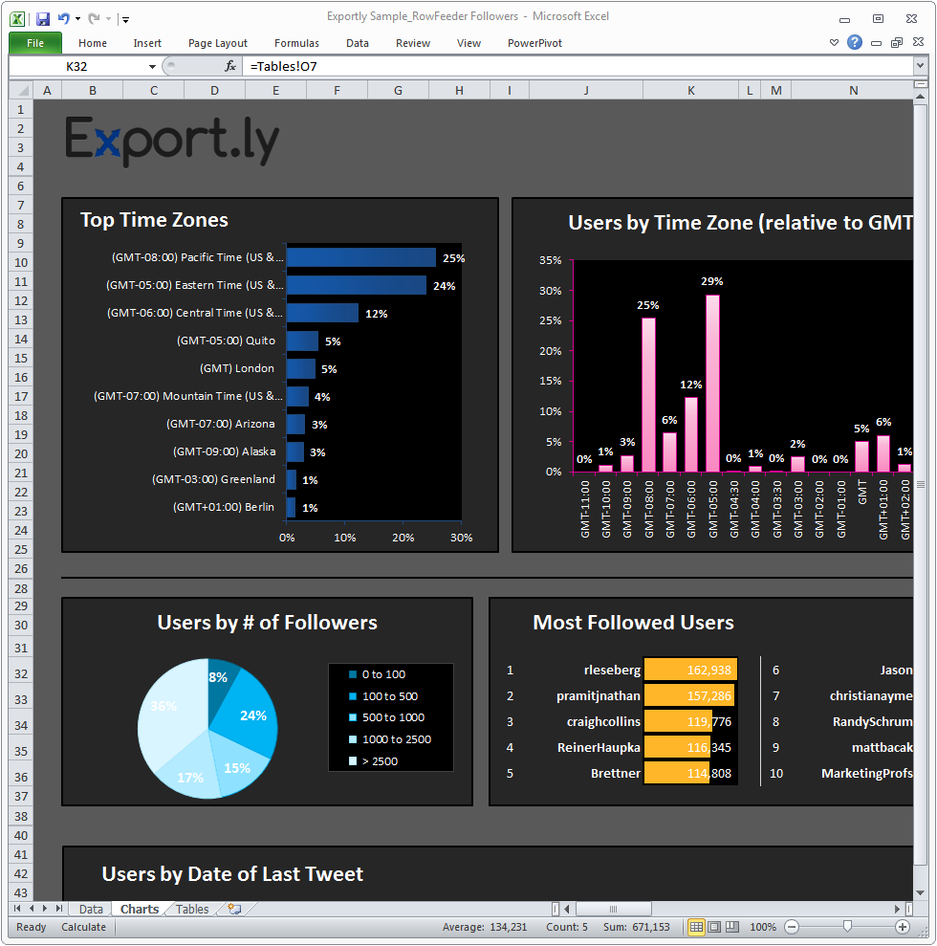
Task: Click the Microsoft Excel Help icon
Action: [x=854, y=42]
